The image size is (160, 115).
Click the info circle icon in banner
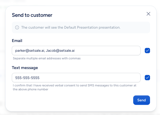pos(17,27)
